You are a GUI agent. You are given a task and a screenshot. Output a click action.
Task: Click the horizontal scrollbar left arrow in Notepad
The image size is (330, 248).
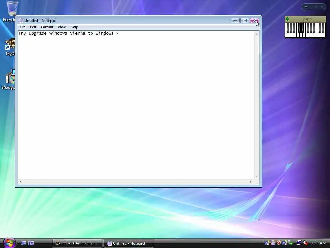20,181
